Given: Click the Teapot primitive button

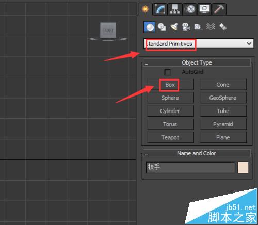Looking at the screenshot, I should pos(170,137).
